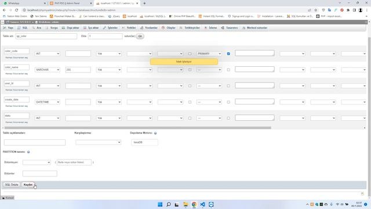371x209 pixels.
Task: Click the Kaydet save button
Action: [28, 185]
